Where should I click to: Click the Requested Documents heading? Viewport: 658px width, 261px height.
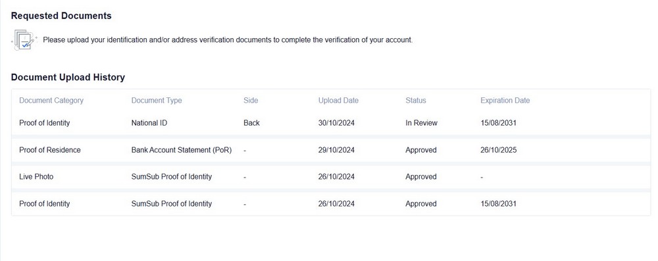pos(61,16)
